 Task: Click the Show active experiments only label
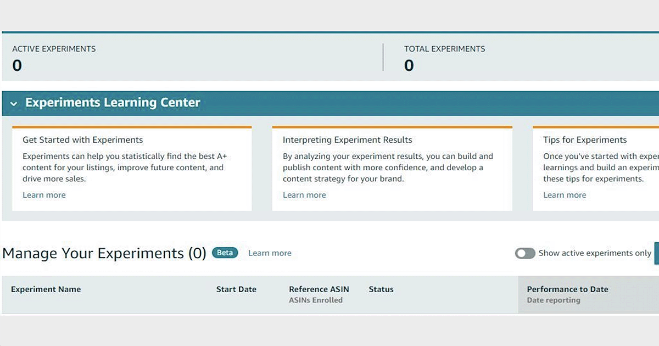595,253
